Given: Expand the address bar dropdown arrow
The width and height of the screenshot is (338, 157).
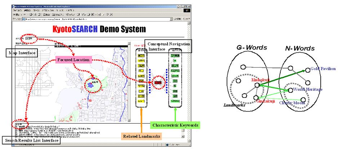Looking at the screenshot, I should 171,19.
